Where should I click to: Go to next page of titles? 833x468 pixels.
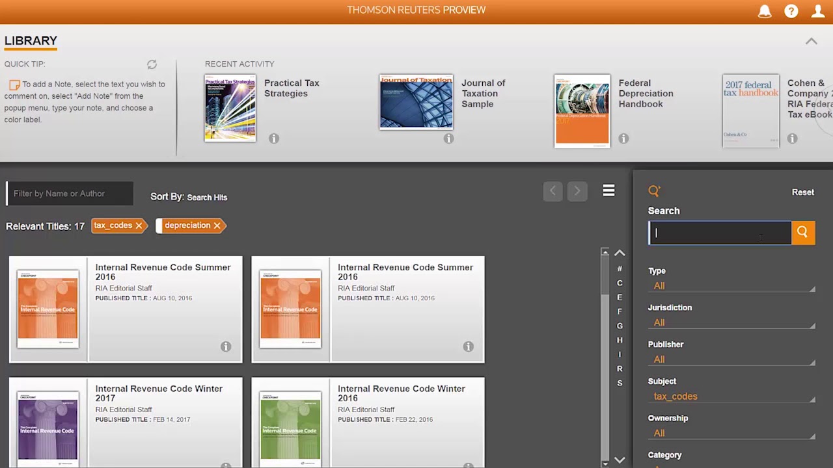577,191
